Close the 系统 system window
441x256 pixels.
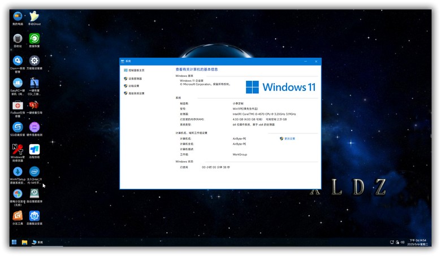click(x=316, y=61)
